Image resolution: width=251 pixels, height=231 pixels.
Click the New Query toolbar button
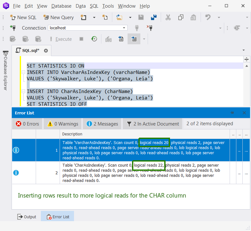click(x=59, y=17)
